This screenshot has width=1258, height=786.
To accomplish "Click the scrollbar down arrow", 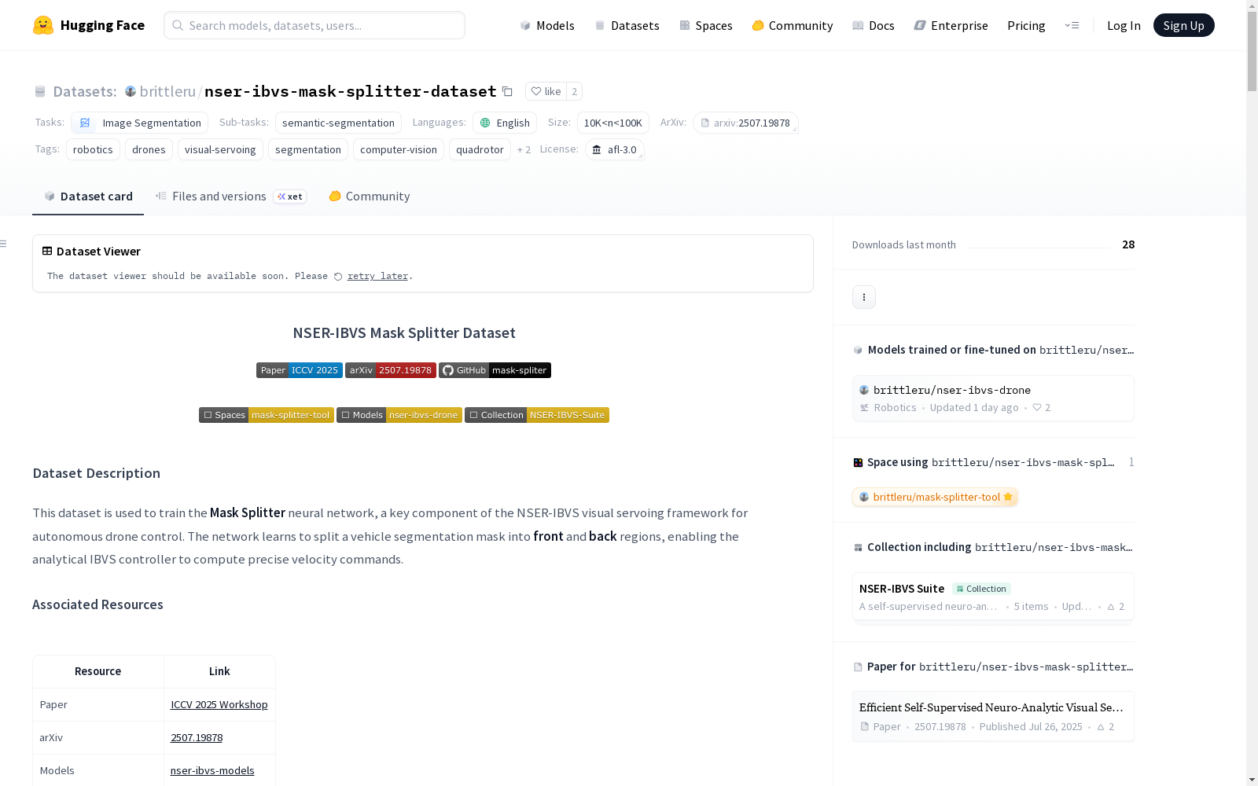I will tap(1252, 780).
